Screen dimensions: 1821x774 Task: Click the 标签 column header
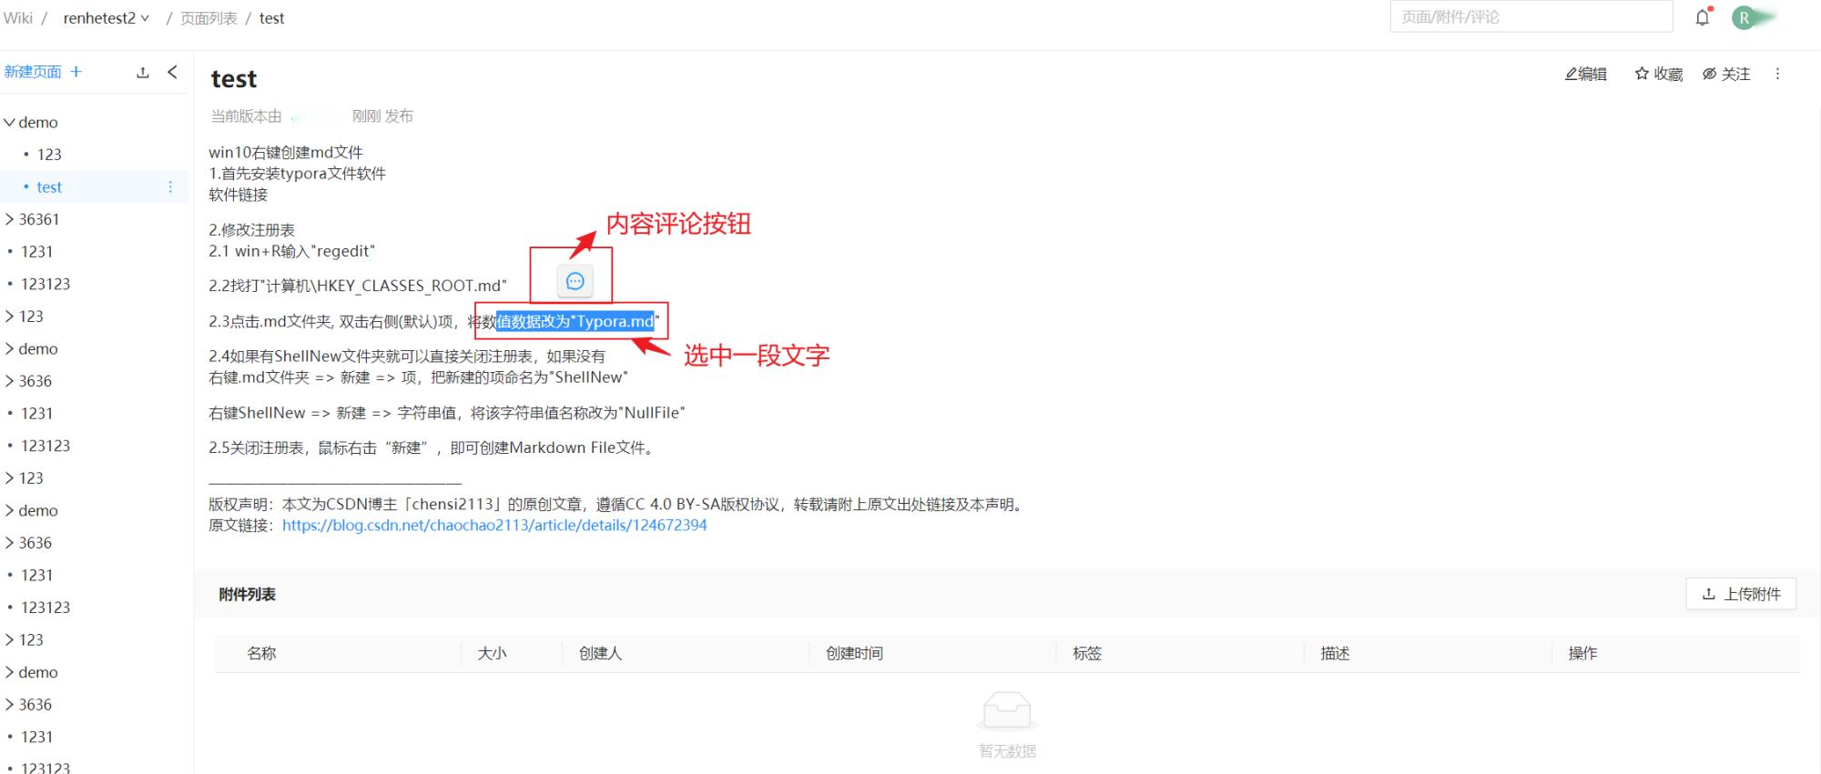click(x=1087, y=653)
